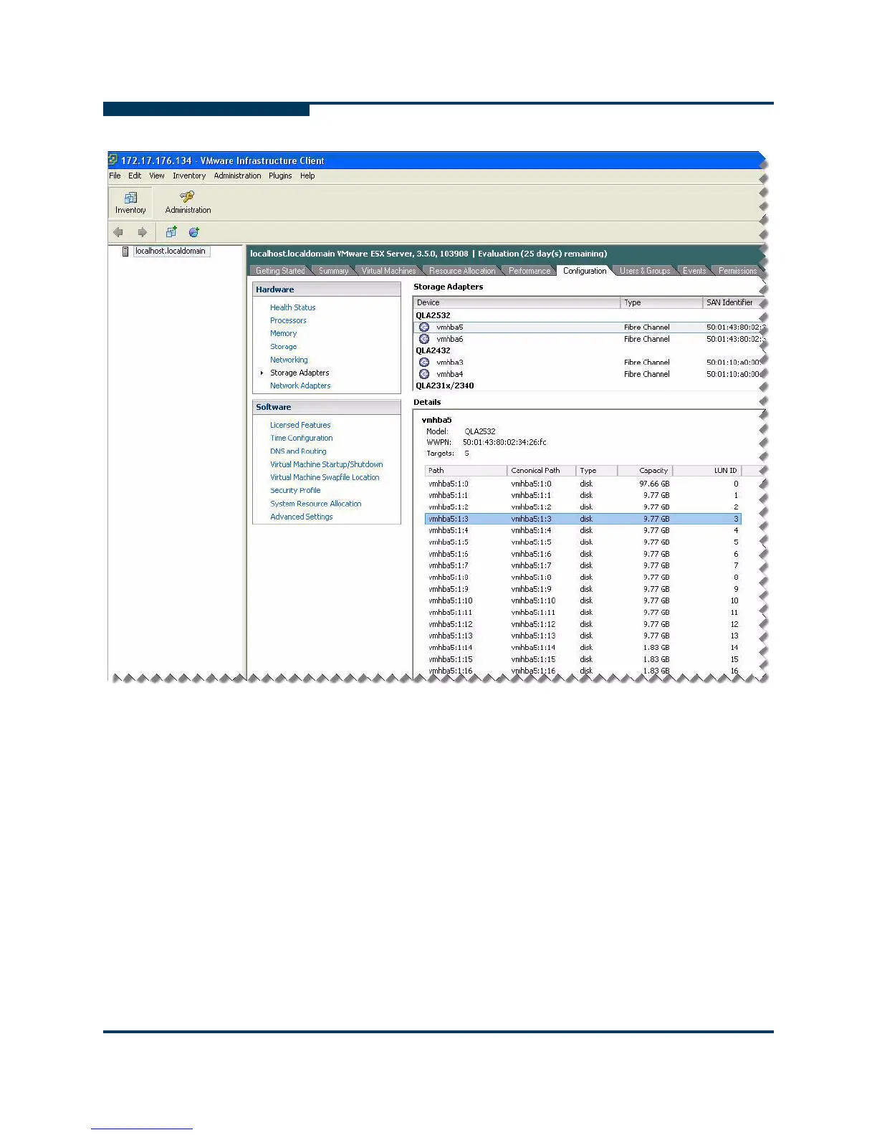This screenshot has width=877, height=1135.
Task: Switch to the Performance tab
Action: pos(529,271)
